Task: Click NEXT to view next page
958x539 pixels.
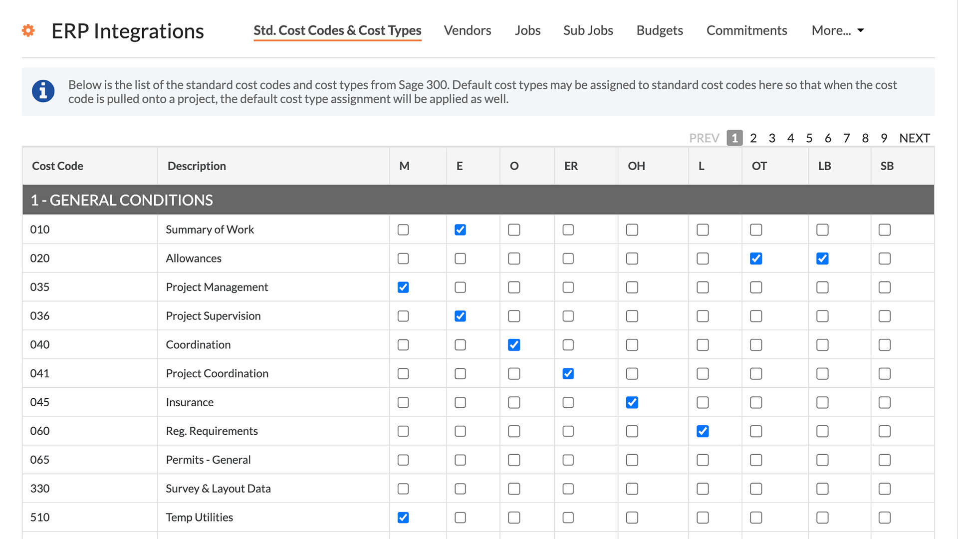Action: [x=915, y=138]
